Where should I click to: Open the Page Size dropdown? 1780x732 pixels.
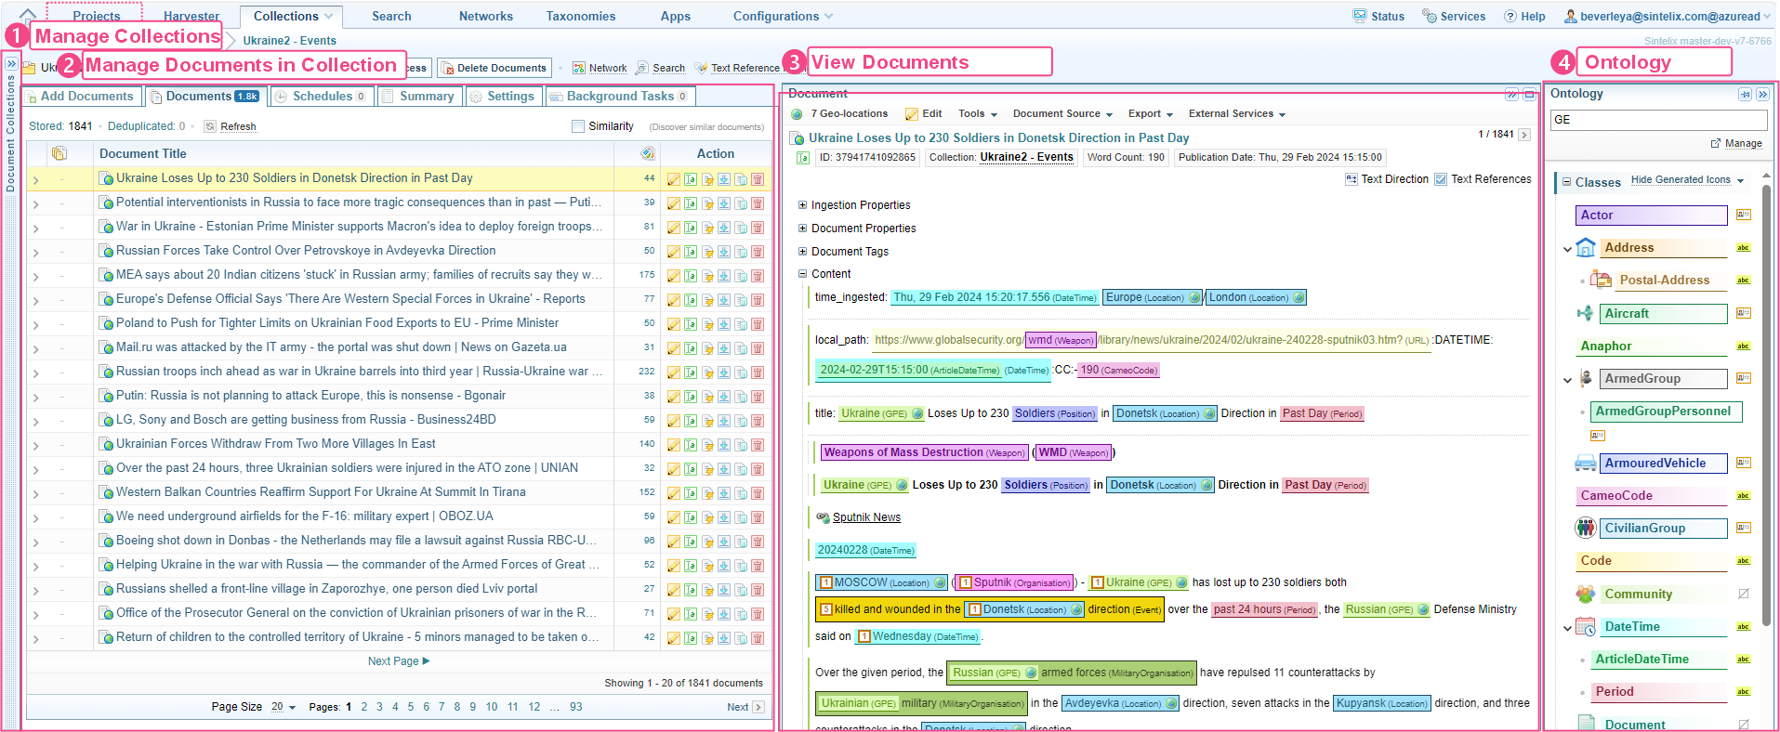pyautogui.click(x=283, y=707)
